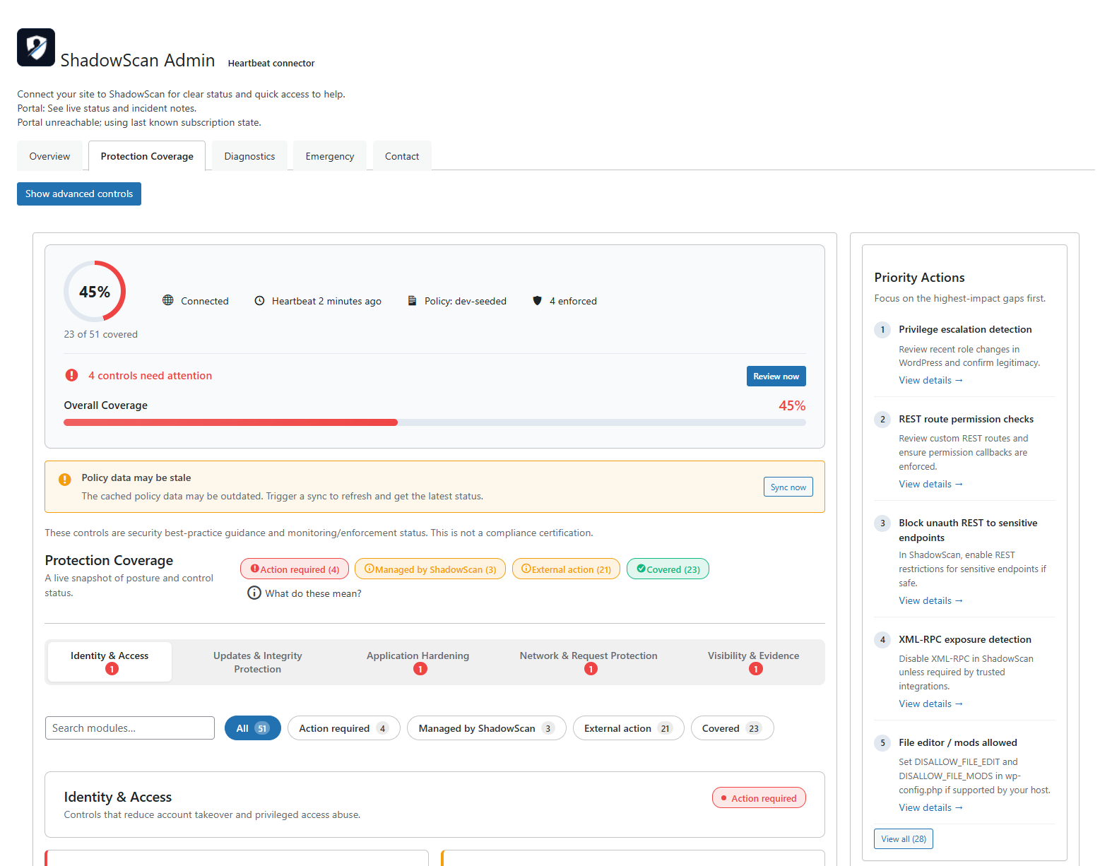1100x866 pixels.
Task: Switch to the Diagnostics tab
Action: (249, 156)
